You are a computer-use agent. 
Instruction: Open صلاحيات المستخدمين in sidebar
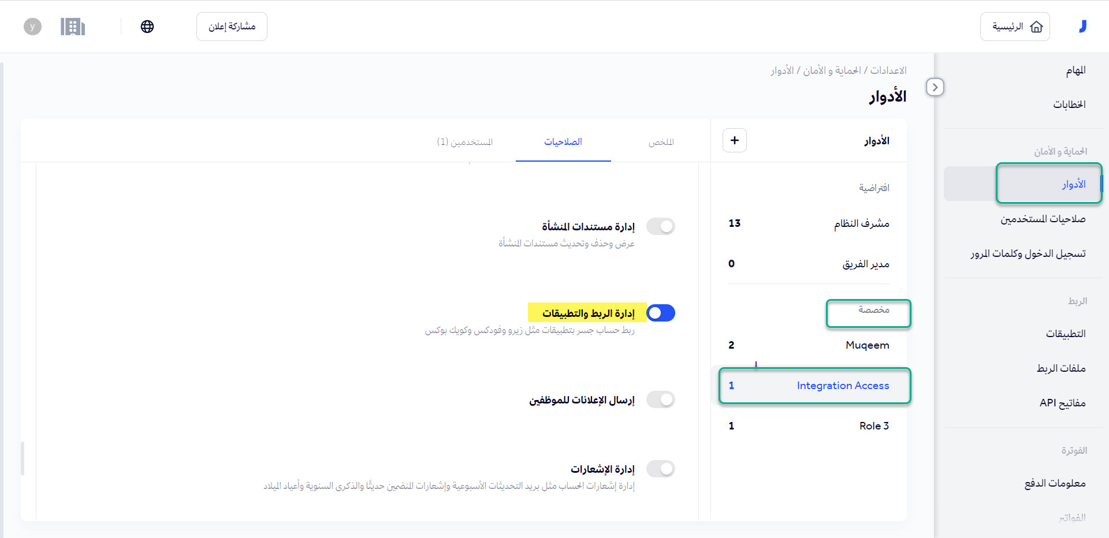pyautogui.click(x=1043, y=219)
